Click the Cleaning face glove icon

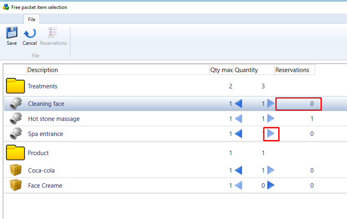(x=16, y=103)
